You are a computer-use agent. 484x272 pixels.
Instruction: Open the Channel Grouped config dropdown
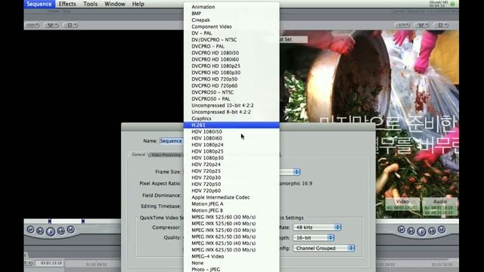click(x=324, y=248)
